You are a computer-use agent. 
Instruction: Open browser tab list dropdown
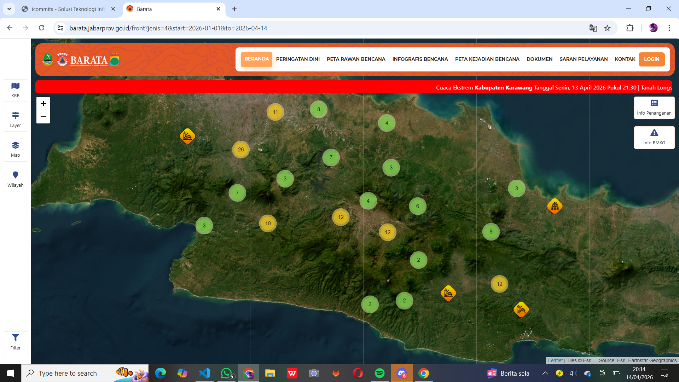pyautogui.click(x=9, y=9)
